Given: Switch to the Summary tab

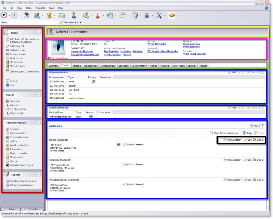Looking at the screenshot, I should pos(53,66).
